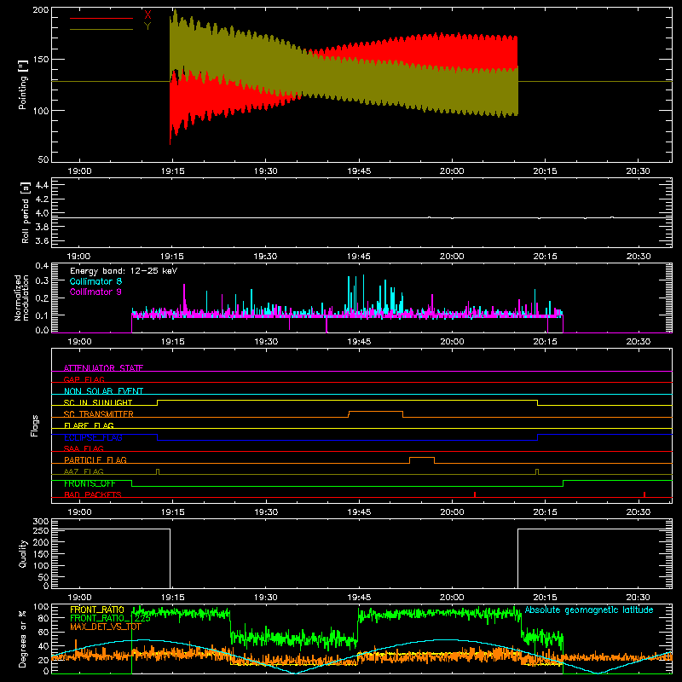Click the Quality step drop near 19:15
The image size is (682, 682).
(x=170, y=558)
